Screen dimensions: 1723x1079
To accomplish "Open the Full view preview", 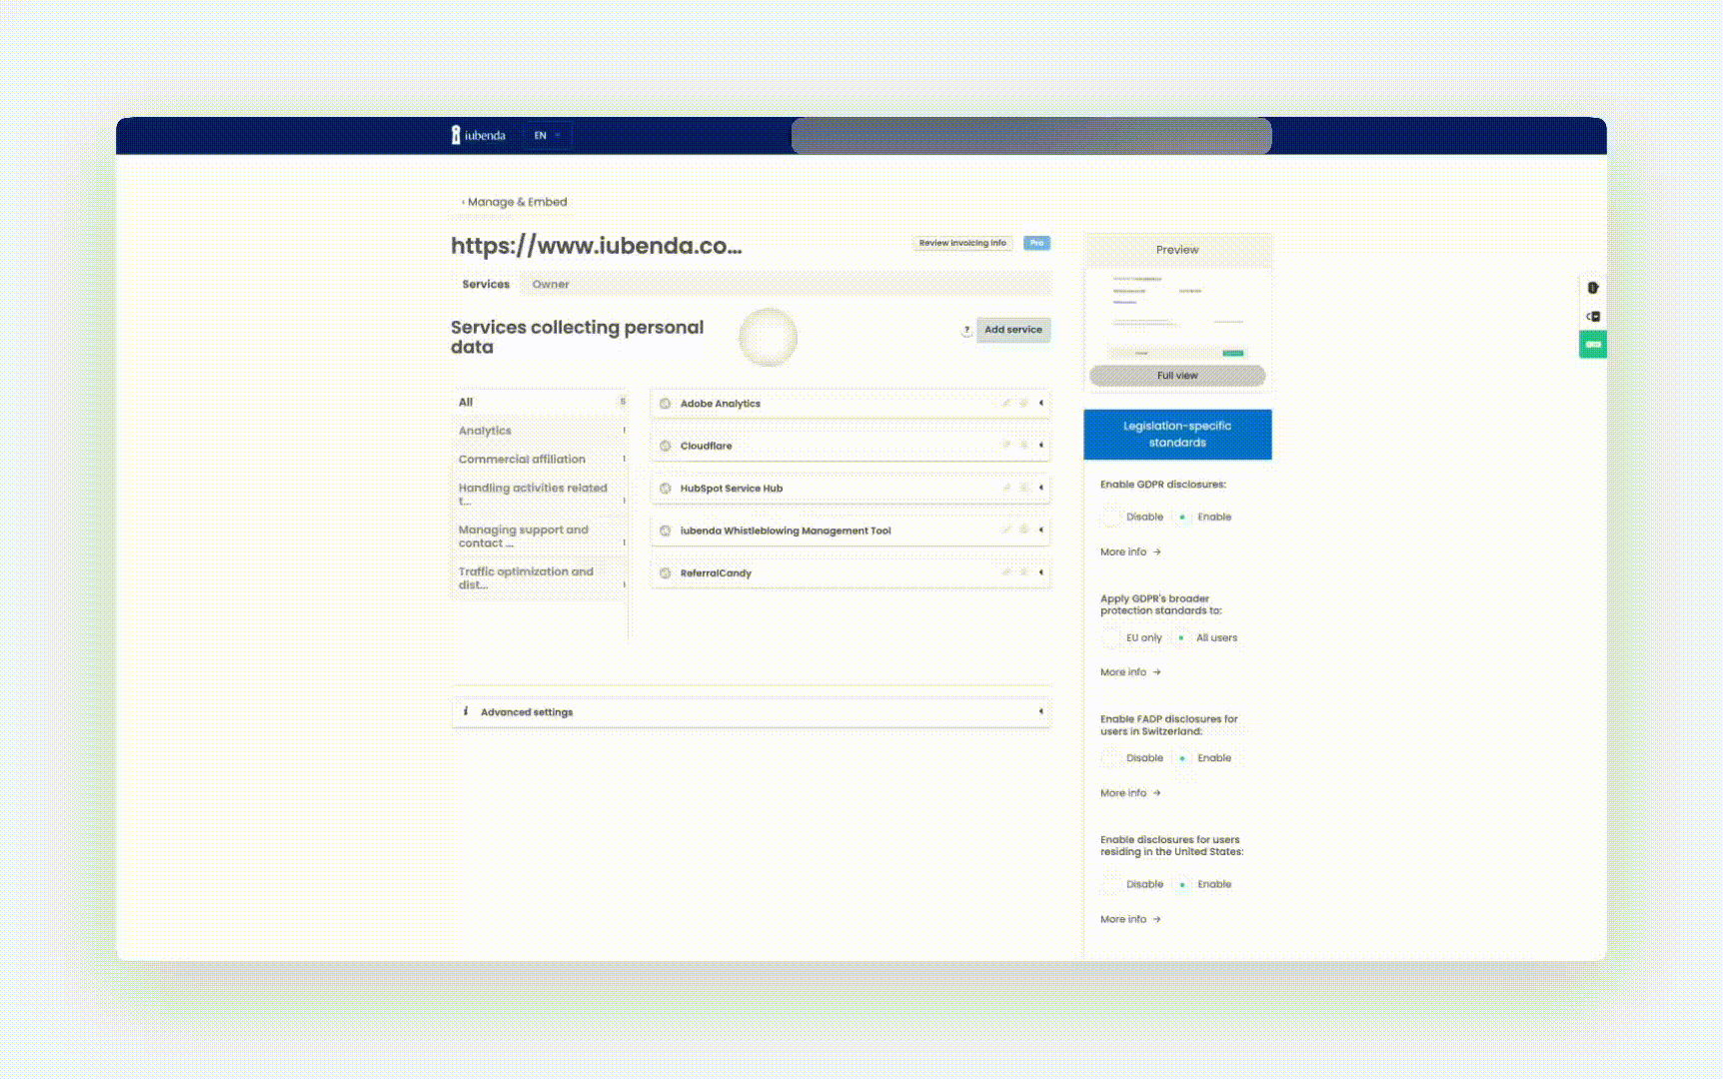I will click(1177, 376).
